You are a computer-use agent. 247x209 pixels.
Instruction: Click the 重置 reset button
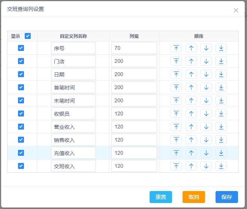[x=161, y=197]
